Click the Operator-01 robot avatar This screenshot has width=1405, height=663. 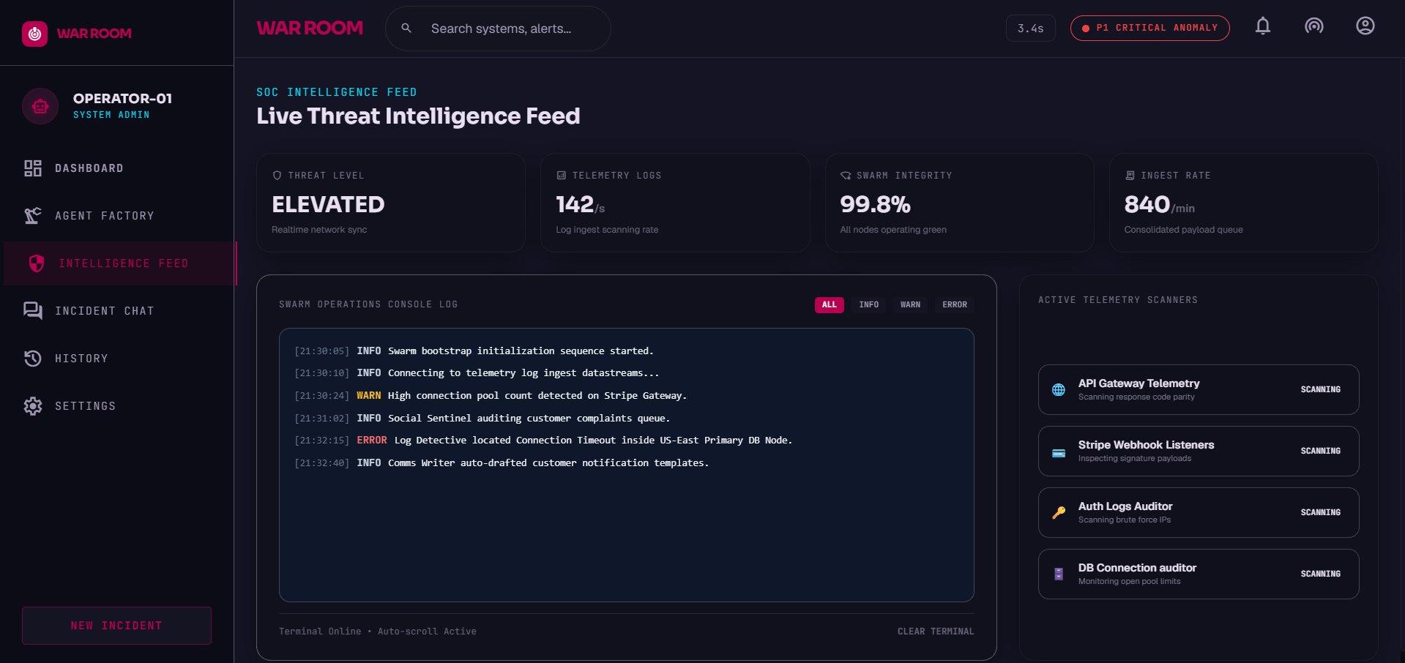pos(40,106)
